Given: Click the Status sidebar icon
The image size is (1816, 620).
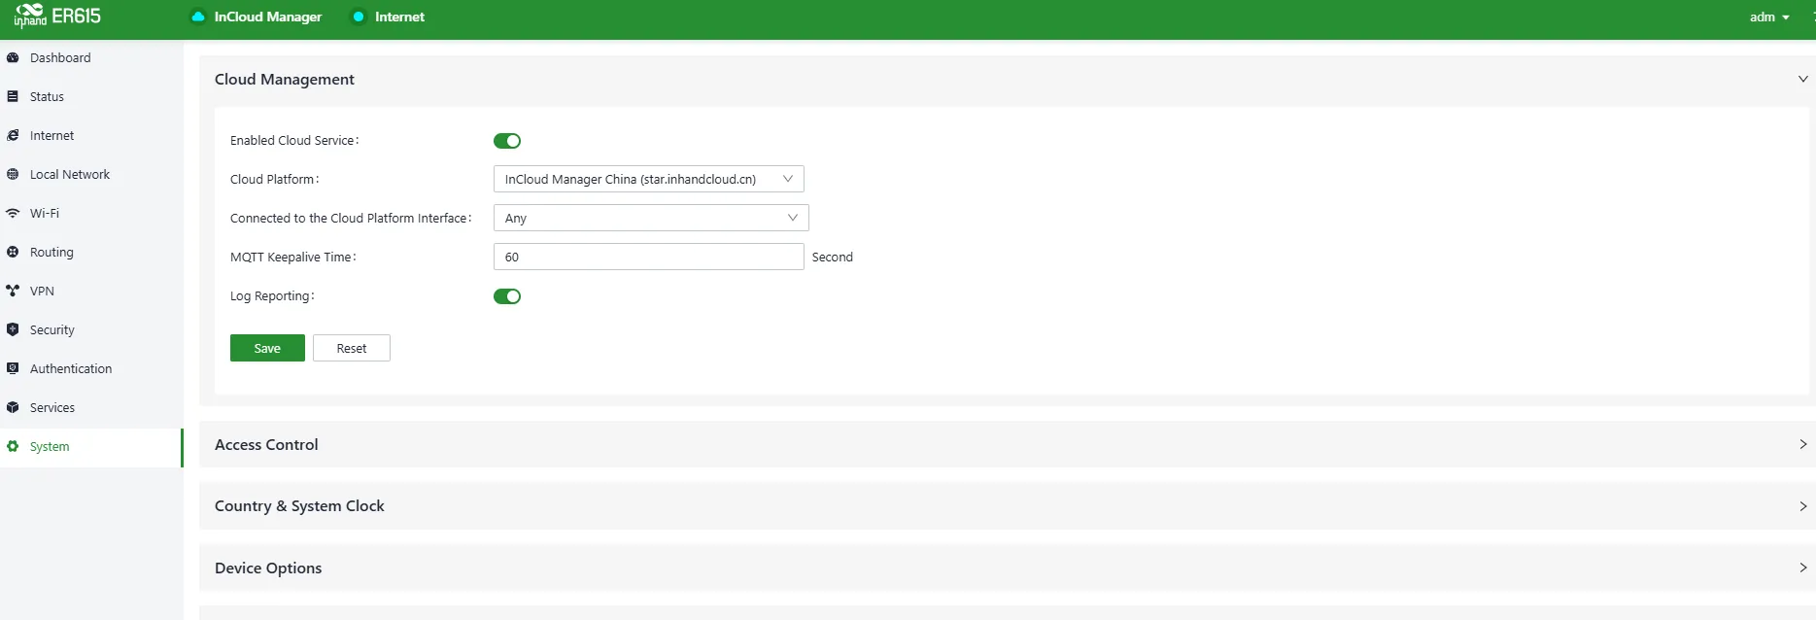Looking at the screenshot, I should point(13,96).
